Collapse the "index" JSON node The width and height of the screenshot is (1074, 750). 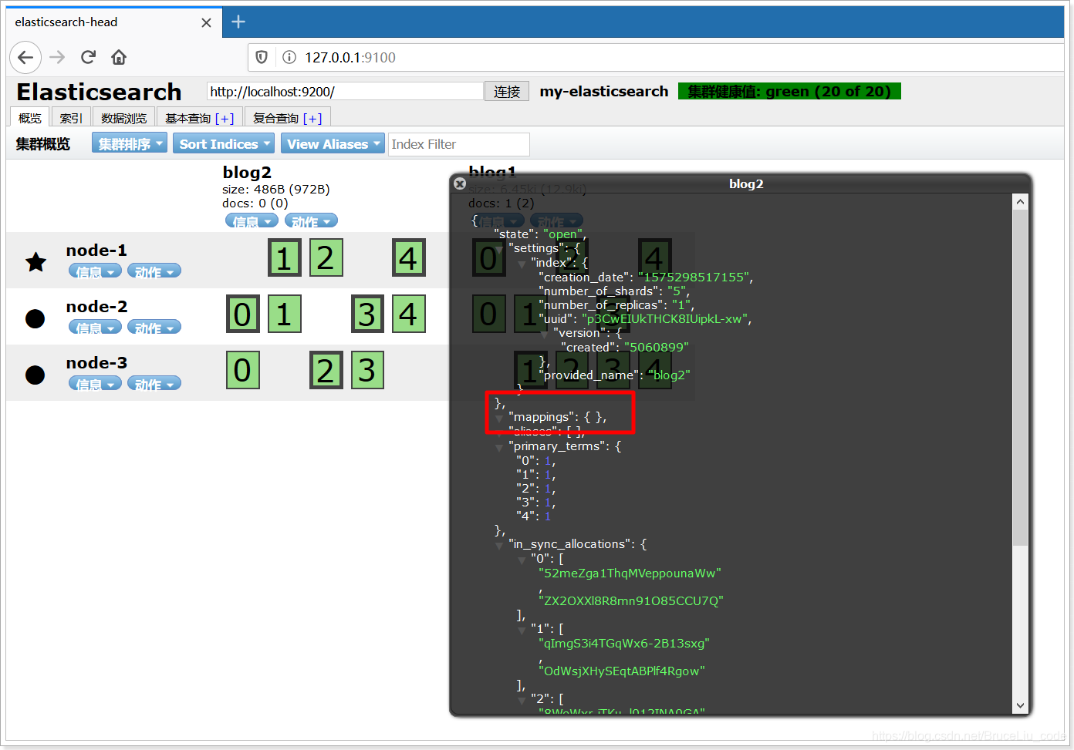point(522,264)
